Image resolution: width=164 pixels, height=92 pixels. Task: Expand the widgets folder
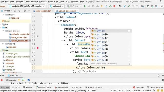coord(3,44)
